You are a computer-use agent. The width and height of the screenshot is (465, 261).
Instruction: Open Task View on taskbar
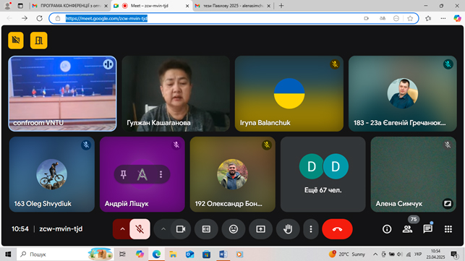tap(122, 254)
